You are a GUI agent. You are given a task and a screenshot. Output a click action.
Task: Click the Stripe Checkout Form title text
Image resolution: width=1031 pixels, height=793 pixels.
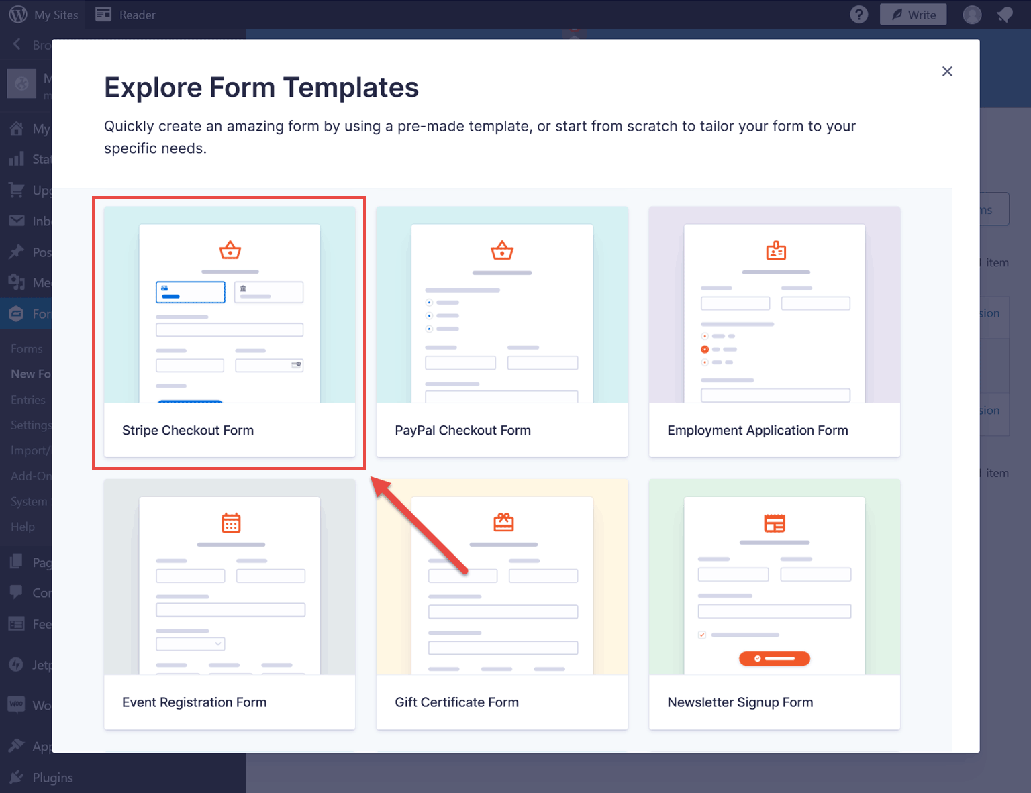coord(188,430)
